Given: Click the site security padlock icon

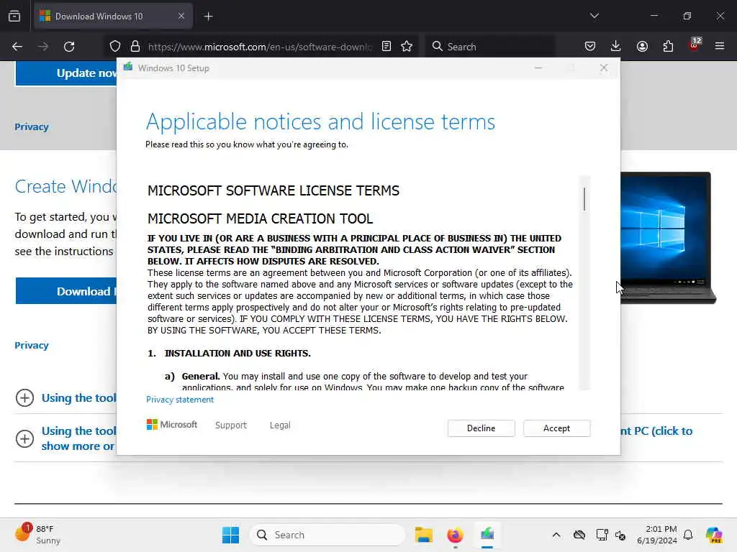Looking at the screenshot, I should pyautogui.click(x=135, y=47).
